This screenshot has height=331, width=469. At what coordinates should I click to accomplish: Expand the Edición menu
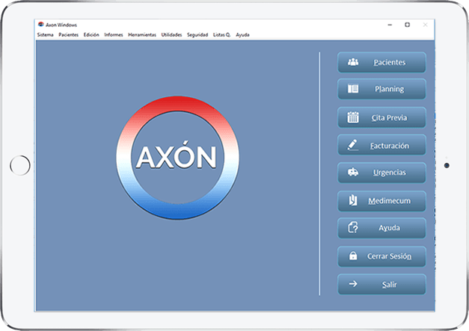[x=91, y=34]
